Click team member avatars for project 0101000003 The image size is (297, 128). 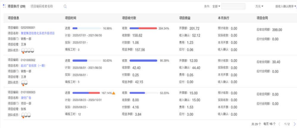pyautogui.click(x=26, y=115)
